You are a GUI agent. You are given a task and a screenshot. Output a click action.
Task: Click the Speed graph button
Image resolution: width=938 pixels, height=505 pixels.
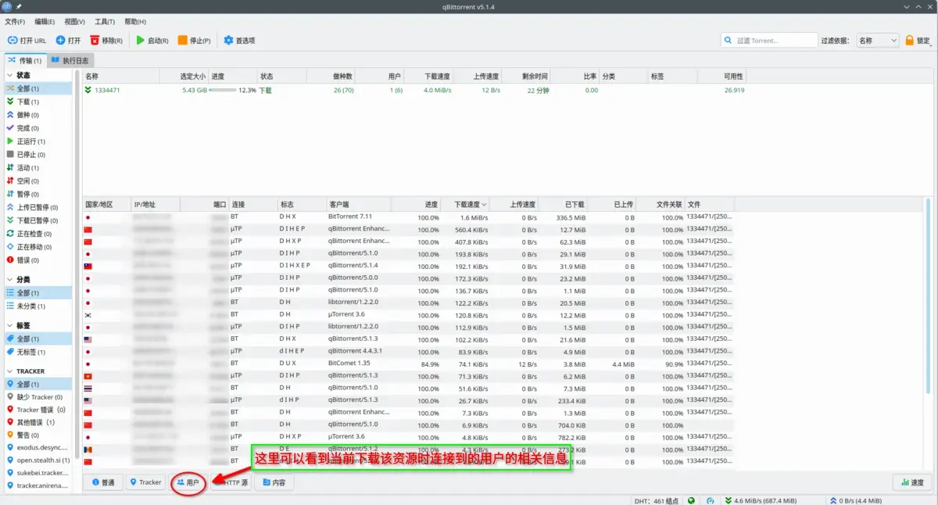click(x=911, y=482)
